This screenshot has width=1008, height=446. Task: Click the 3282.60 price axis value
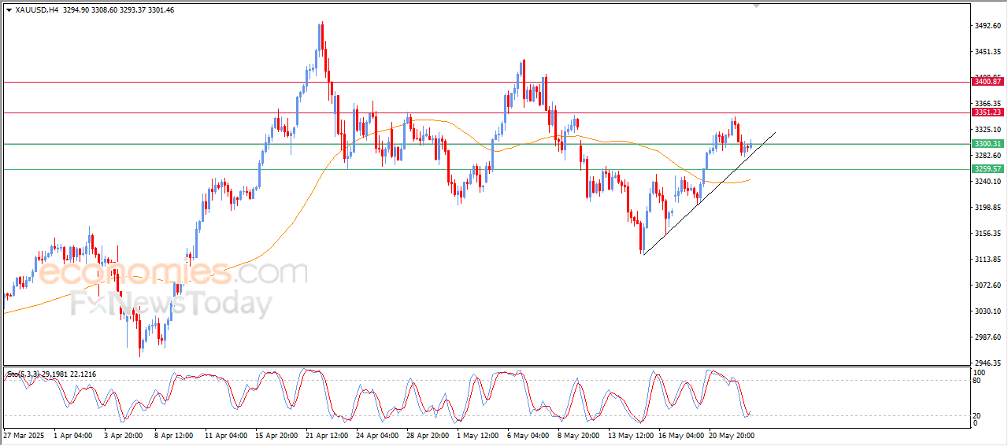click(988, 156)
